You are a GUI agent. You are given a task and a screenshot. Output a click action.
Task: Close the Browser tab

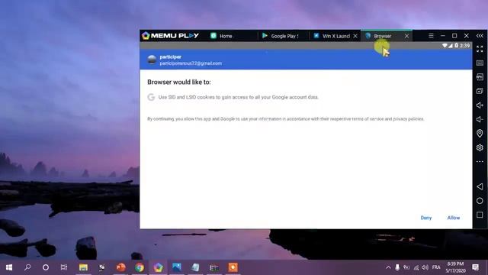(406, 36)
